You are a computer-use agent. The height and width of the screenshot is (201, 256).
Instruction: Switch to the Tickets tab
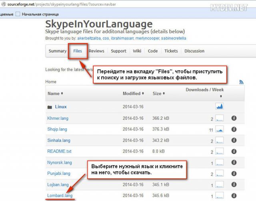171,51
